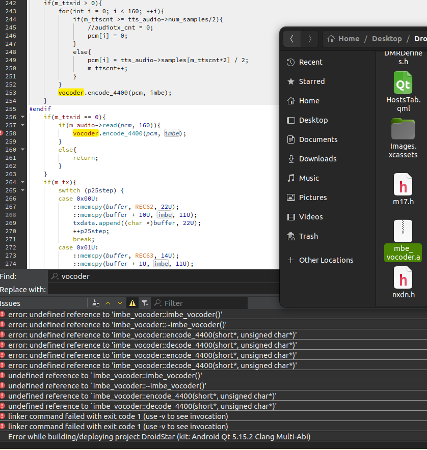Select the first undefined reference imbe_vocoder() error
This screenshot has width=427, height=450.
click(x=115, y=315)
